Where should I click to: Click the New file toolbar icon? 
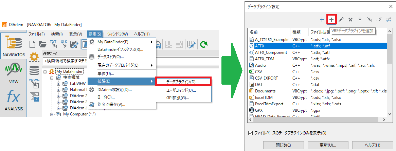33,44
